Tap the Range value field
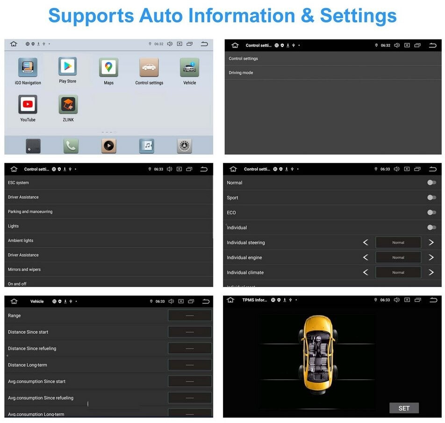This screenshot has height=423, width=445. click(190, 315)
